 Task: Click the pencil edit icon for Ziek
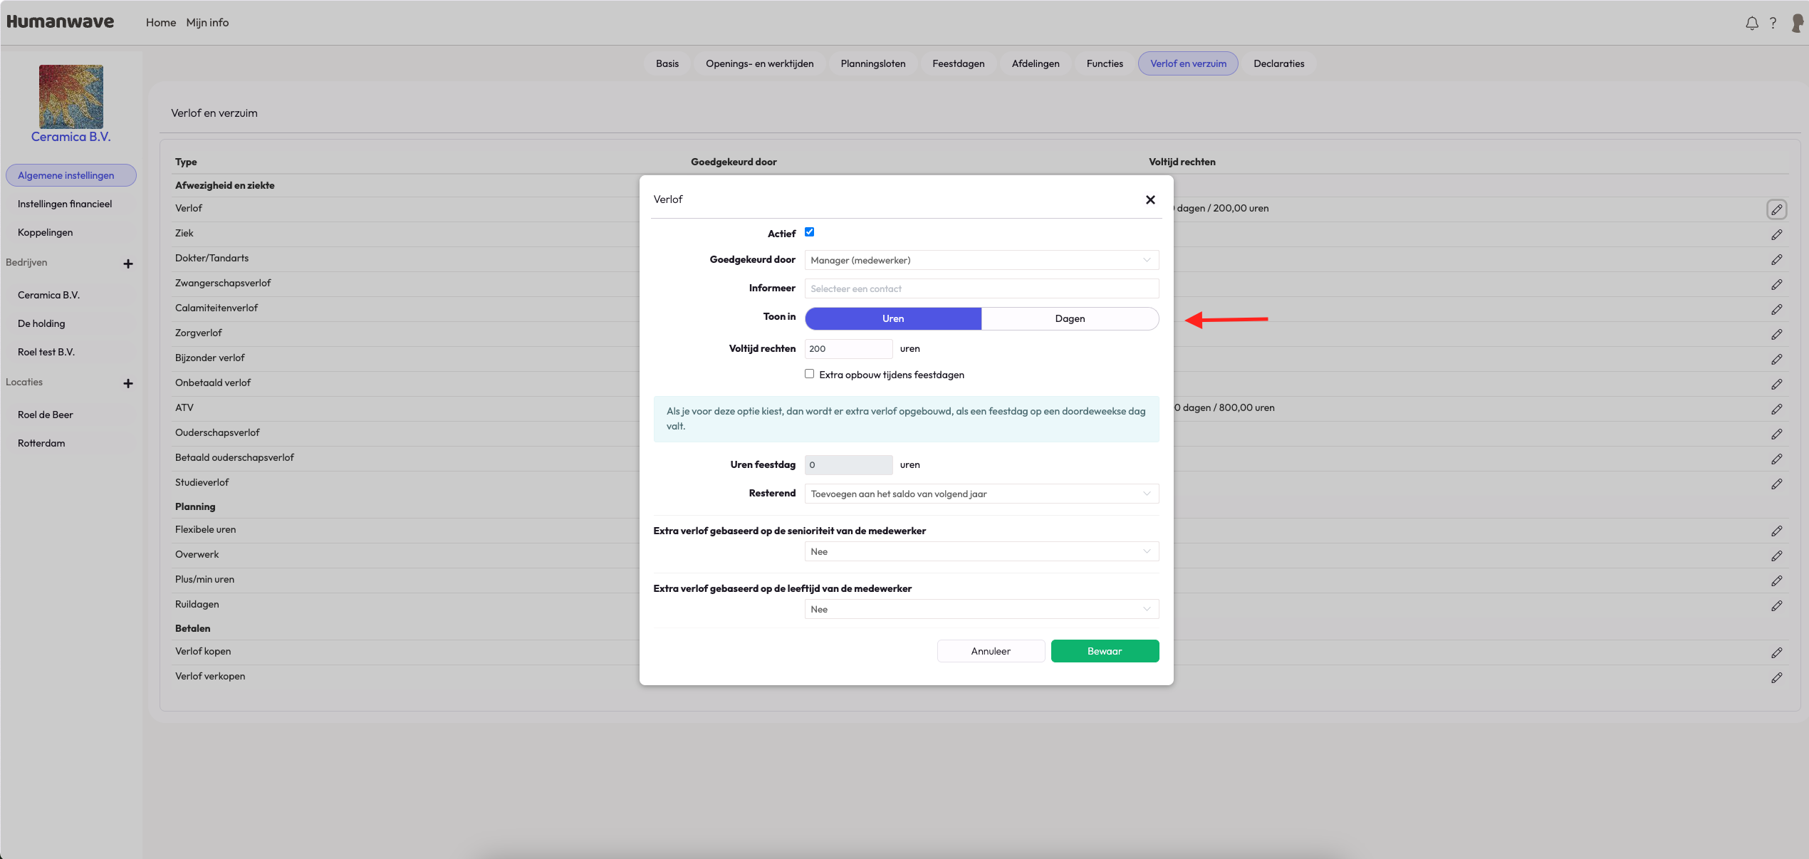click(x=1776, y=234)
